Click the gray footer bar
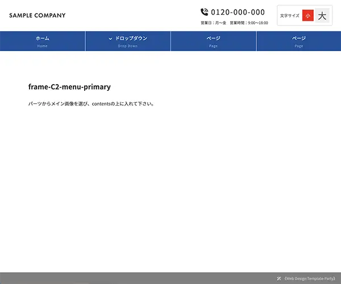Image resolution: width=341 pixels, height=284 pixels. point(142,278)
